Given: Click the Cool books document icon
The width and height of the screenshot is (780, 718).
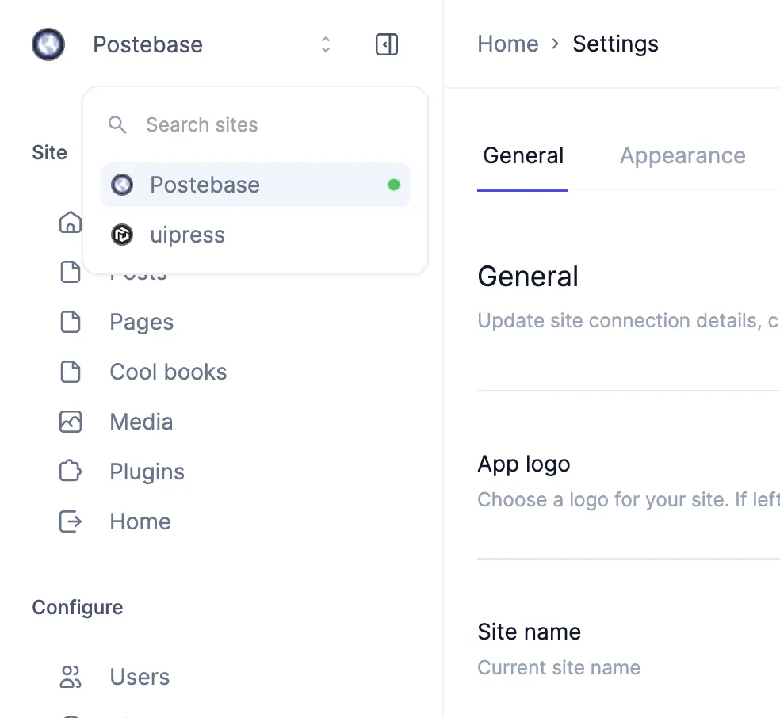Looking at the screenshot, I should [71, 372].
